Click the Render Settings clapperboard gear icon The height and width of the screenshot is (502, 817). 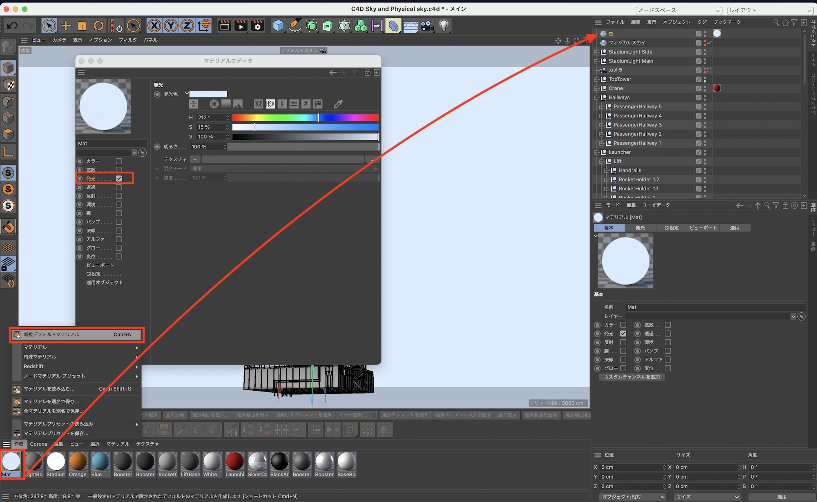258,26
